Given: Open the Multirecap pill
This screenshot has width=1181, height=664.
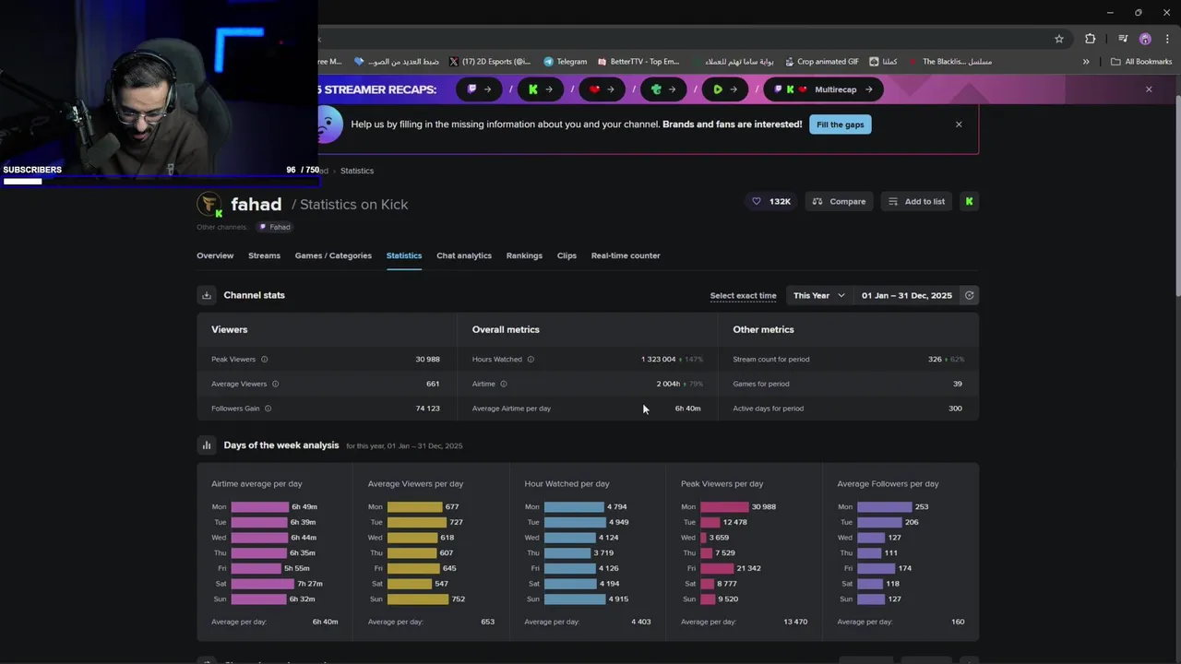Looking at the screenshot, I should click(825, 89).
